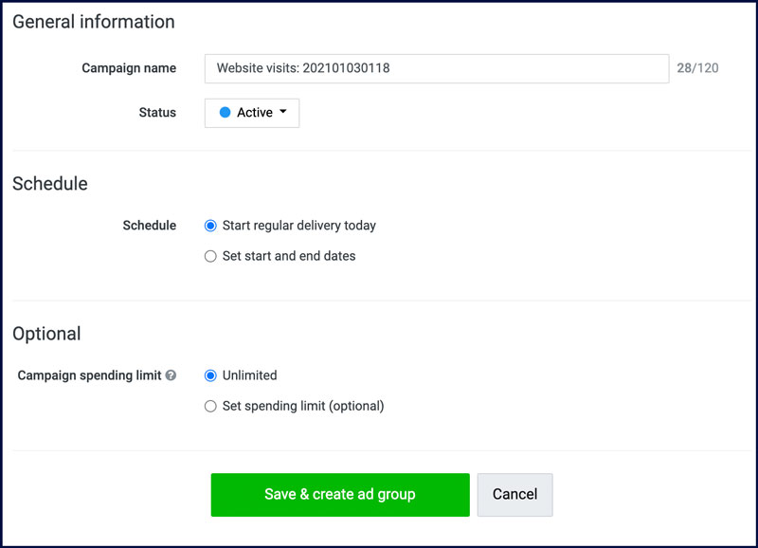Choose Set start and end dates radio
758x548 pixels.
pyautogui.click(x=210, y=256)
